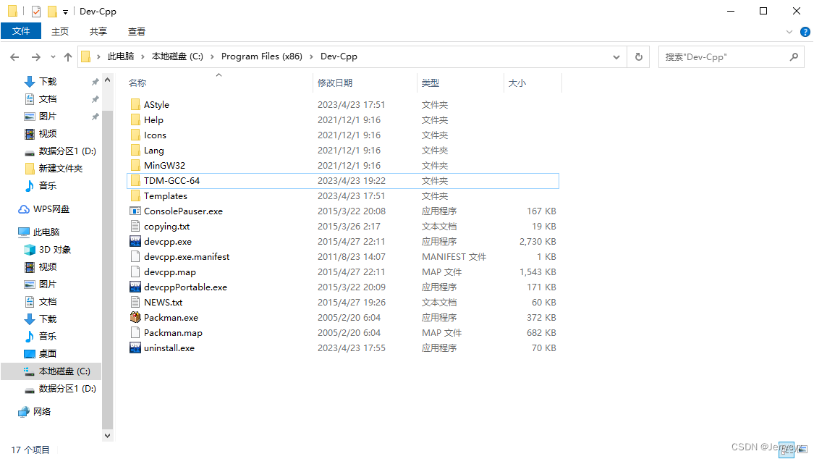Click the devcpp.map file icon
Screen dimensions: 814x459
click(x=135, y=272)
